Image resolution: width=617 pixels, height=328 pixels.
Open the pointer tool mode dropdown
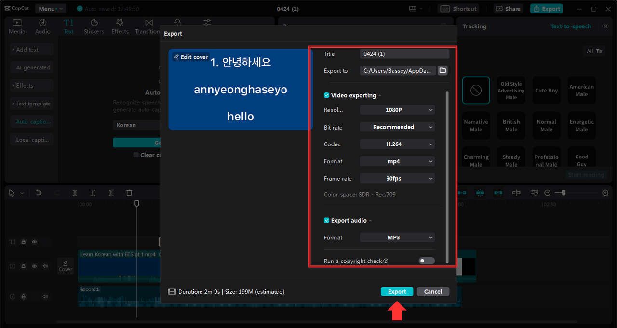click(x=22, y=193)
